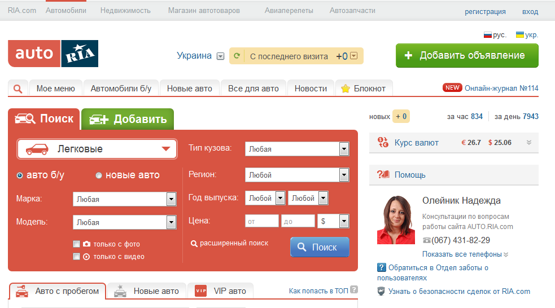Viewport: 555px width, 308px height.
Task: Switch language via Russian flag icon
Action: 488,34
